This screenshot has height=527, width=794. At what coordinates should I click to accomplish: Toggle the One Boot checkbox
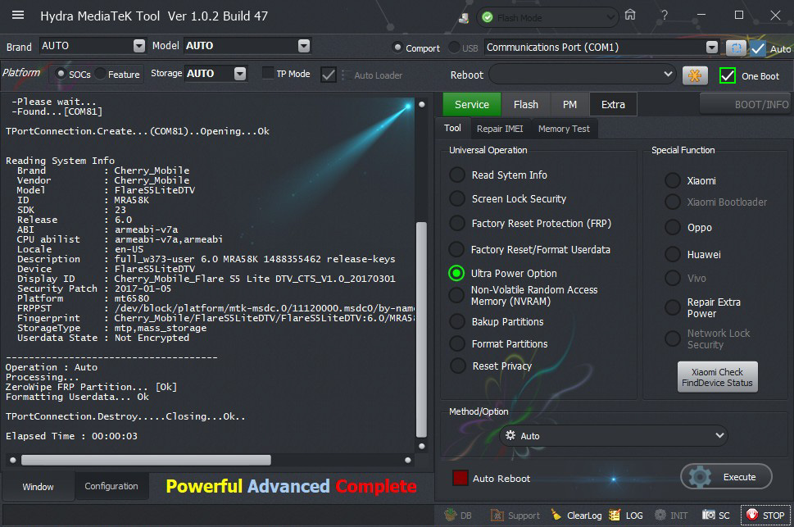click(727, 75)
